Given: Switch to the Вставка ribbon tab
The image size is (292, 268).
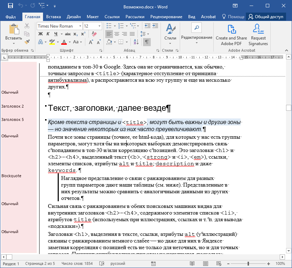Looking at the screenshot, I should point(54,17).
